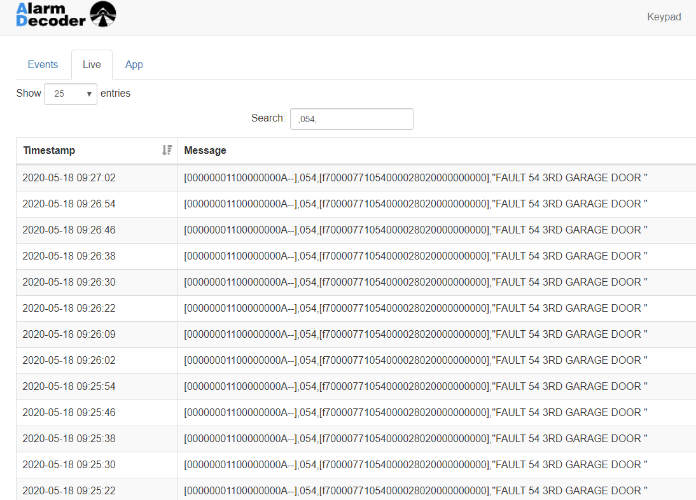Select timestamp 2020-05-18 09:25:54
696x500 pixels.
pyautogui.click(x=69, y=386)
